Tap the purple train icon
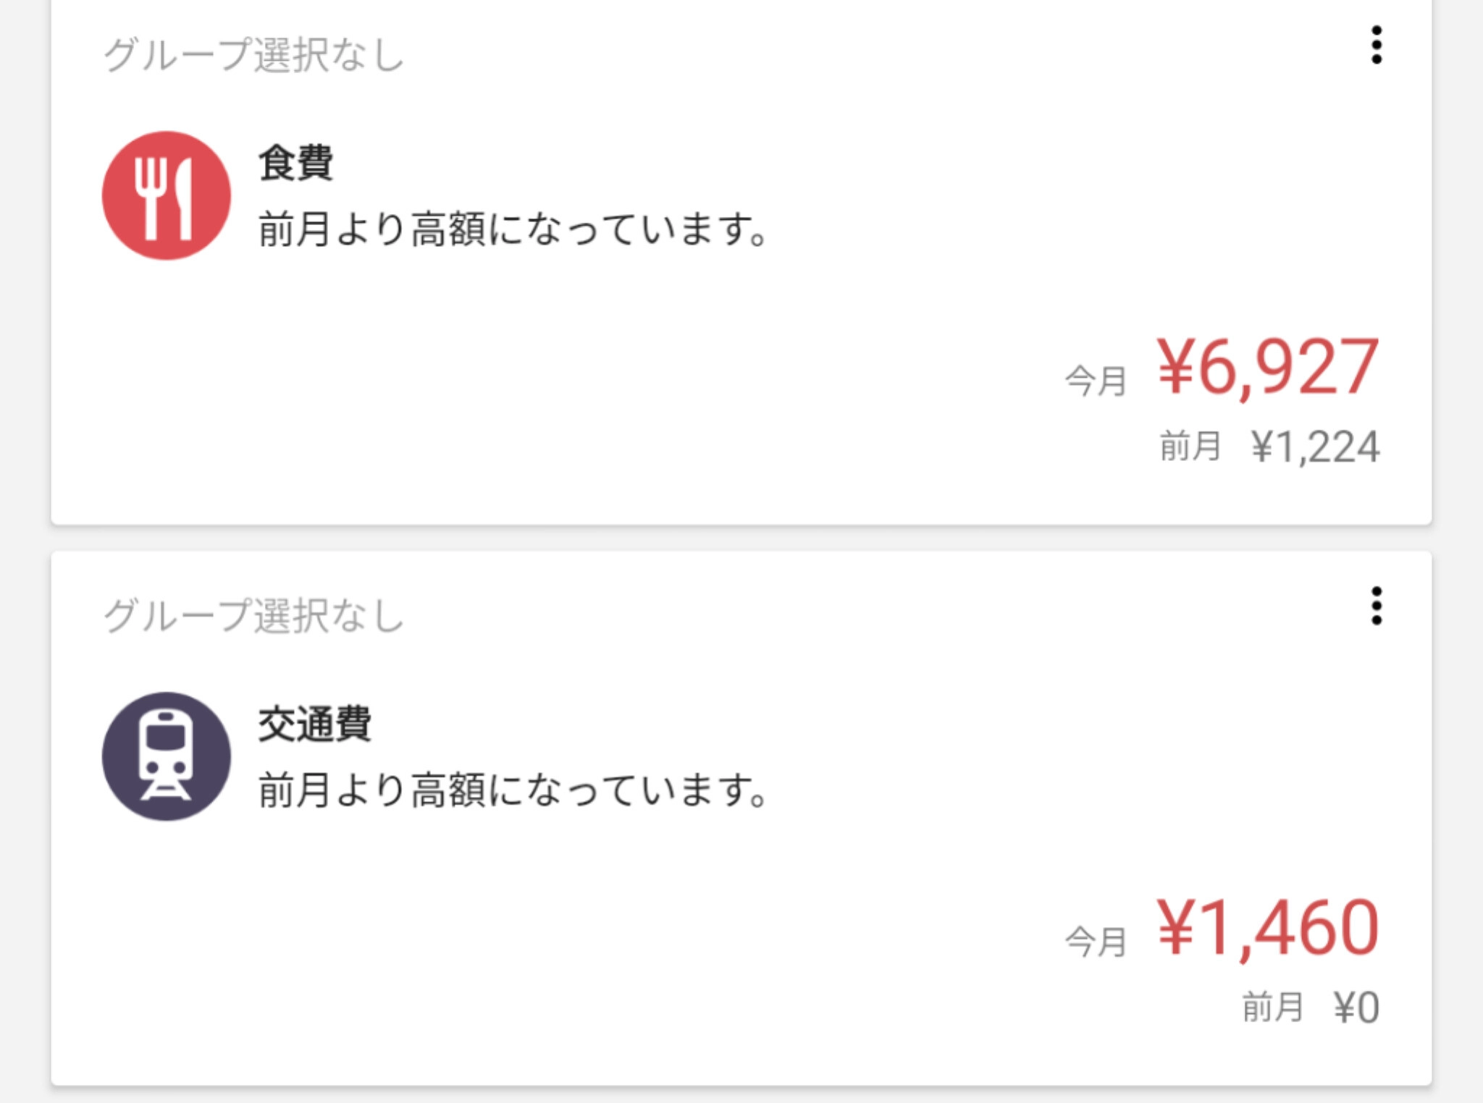This screenshot has width=1483, height=1103. tap(167, 756)
